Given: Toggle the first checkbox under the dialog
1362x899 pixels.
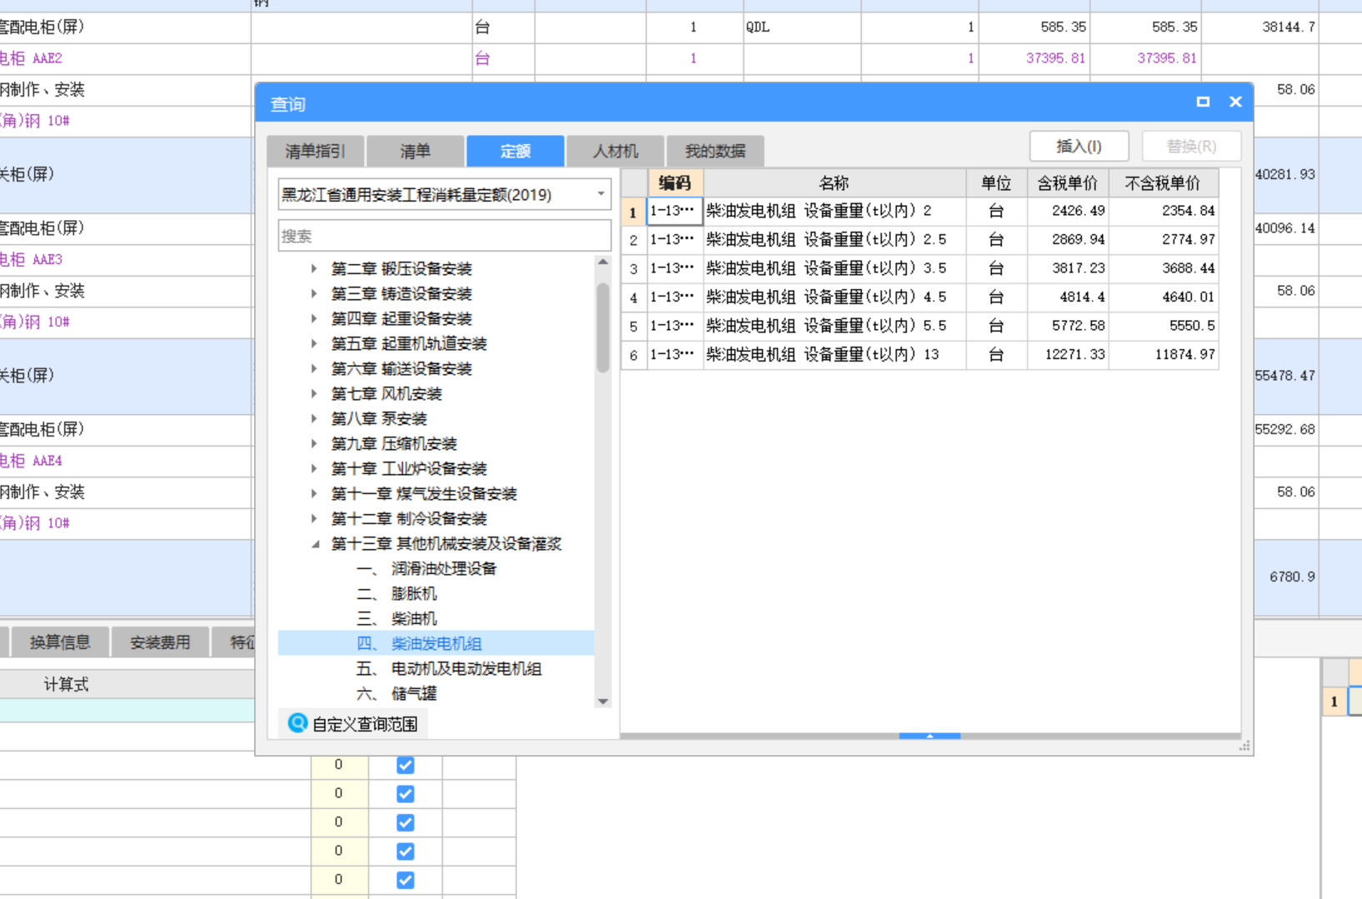Looking at the screenshot, I should [405, 765].
